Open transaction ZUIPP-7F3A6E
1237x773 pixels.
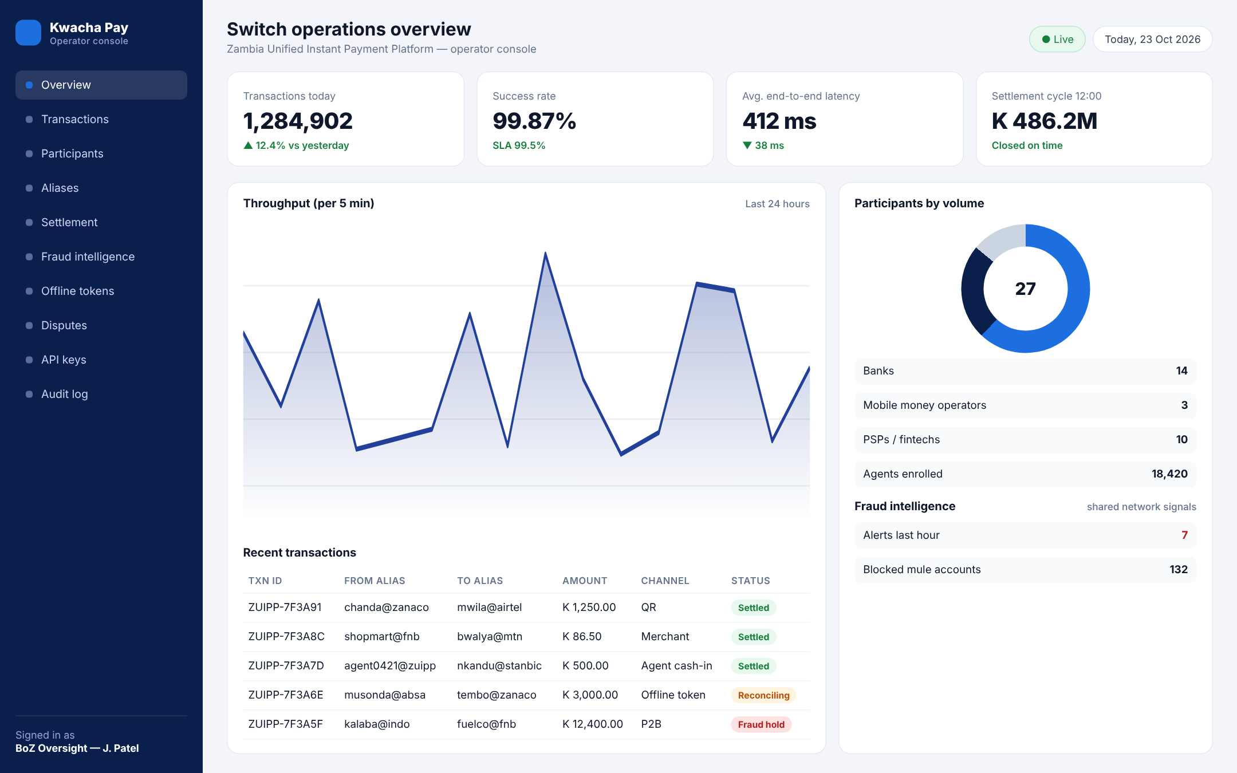pos(286,695)
